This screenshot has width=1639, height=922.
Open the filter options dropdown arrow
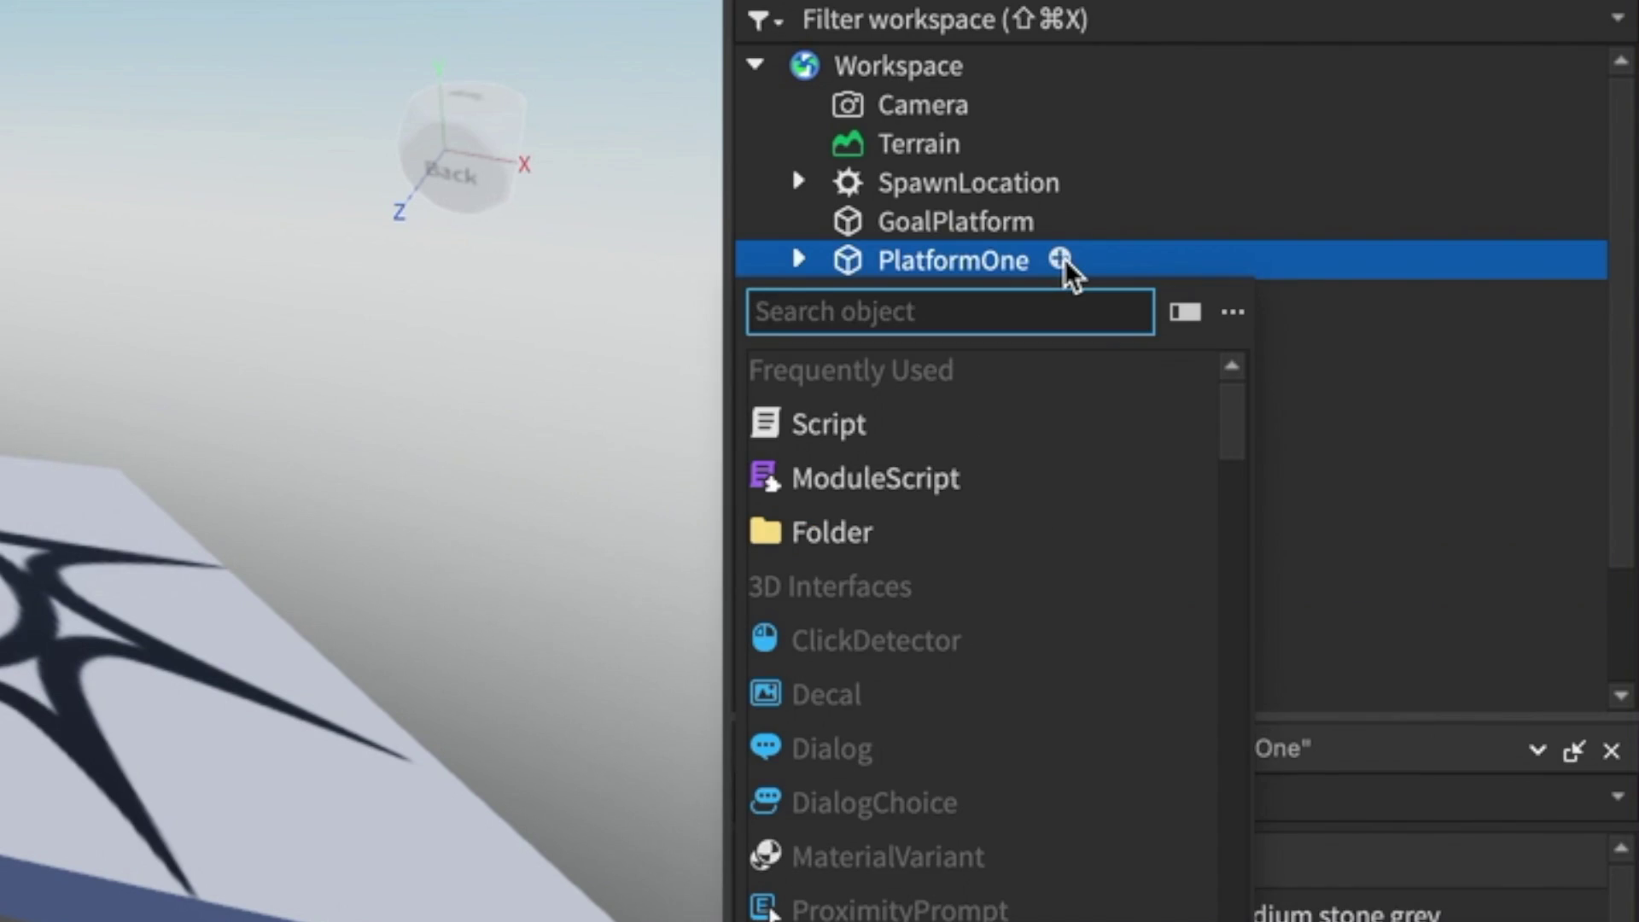pos(779,23)
